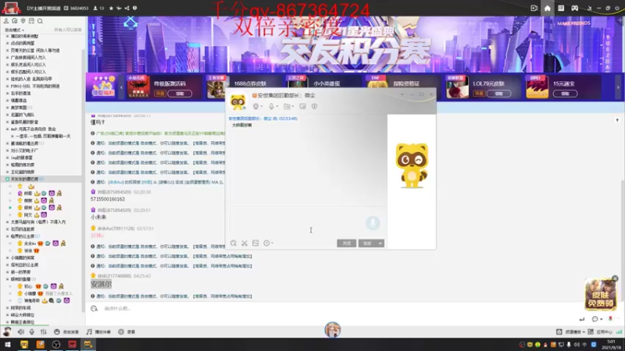
Task: Toggle the red icon right of chat input
Action: 610,319
